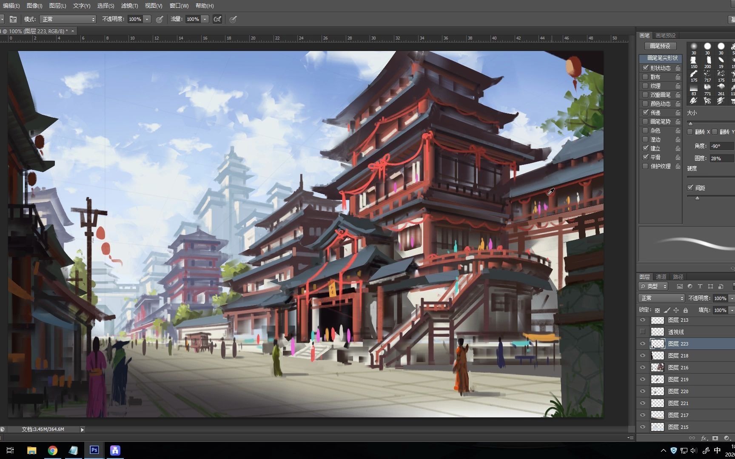Image resolution: width=735 pixels, height=459 pixels.
Task: Open the 滤镜(T) menu
Action: coord(129,6)
